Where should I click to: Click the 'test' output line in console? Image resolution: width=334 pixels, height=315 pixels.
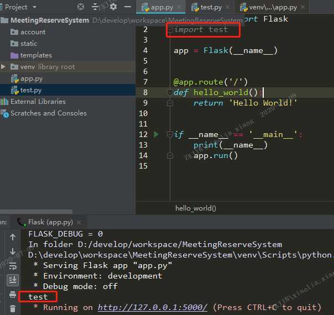[38, 297]
